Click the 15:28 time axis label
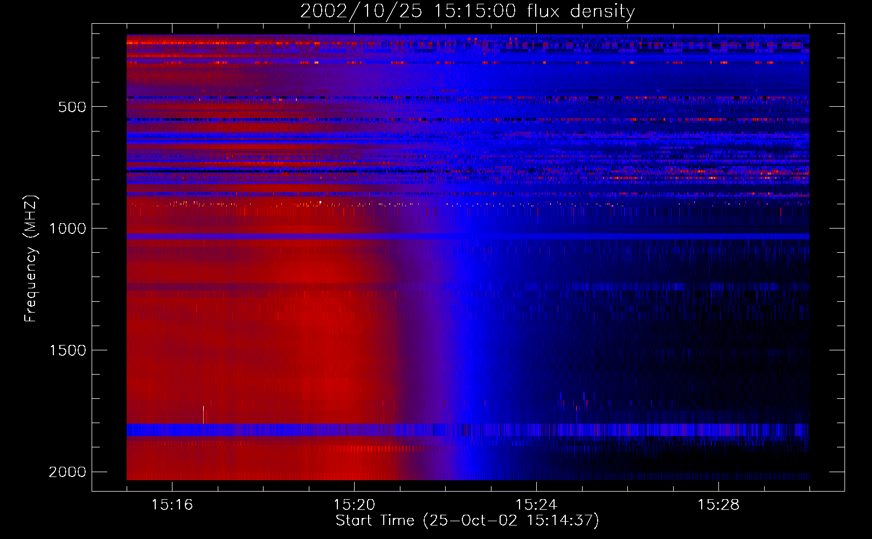This screenshot has height=539, width=872. click(718, 505)
